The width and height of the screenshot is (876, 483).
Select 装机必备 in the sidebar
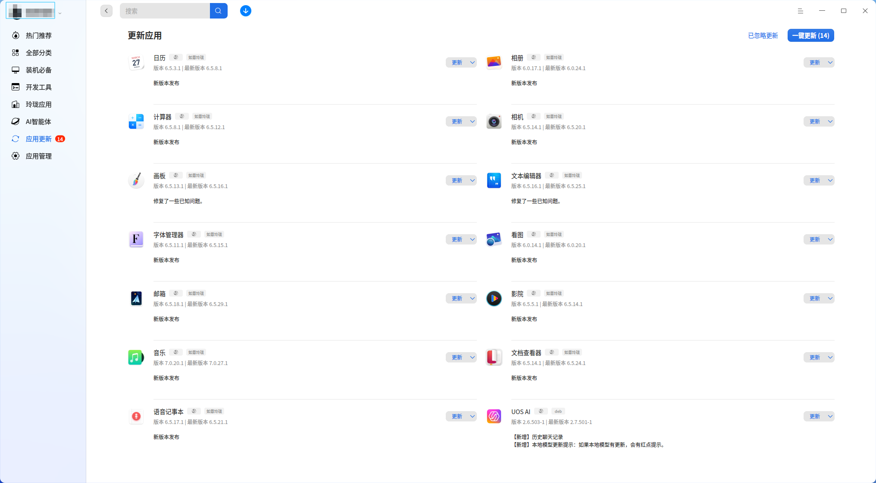pos(39,70)
